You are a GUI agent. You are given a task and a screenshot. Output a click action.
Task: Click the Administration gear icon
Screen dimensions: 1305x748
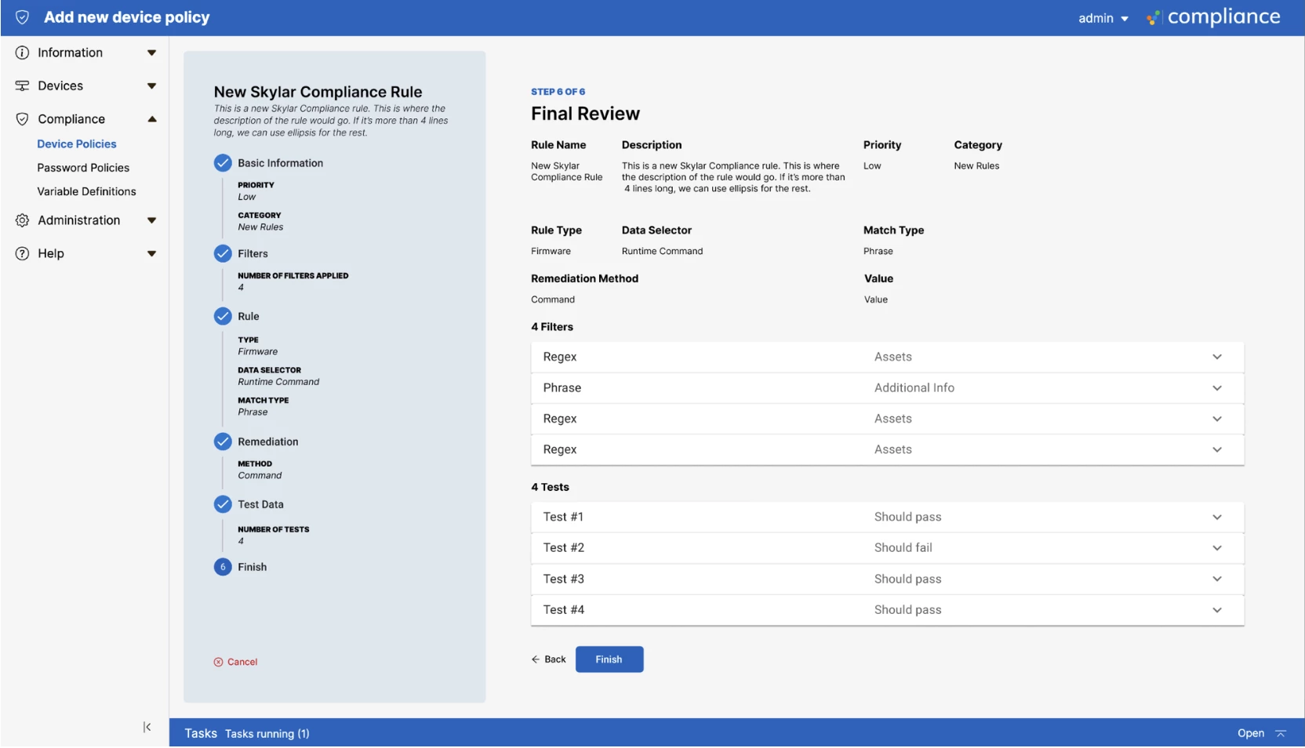tap(22, 220)
